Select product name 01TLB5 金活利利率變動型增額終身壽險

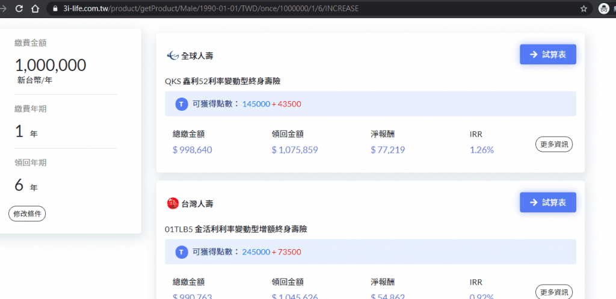click(236, 229)
